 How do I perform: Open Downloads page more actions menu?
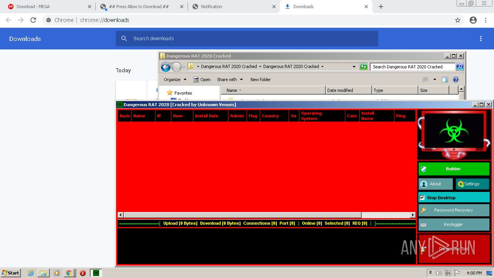[x=481, y=39]
